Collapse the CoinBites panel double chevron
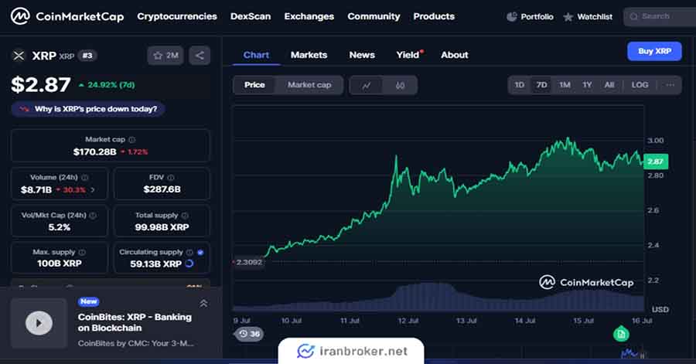The image size is (696, 364). [x=203, y=304]
